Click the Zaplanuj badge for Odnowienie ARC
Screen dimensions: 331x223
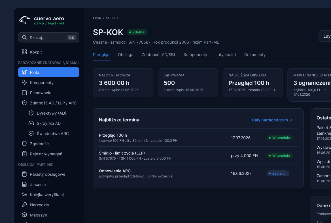click(x=278, y=173)
